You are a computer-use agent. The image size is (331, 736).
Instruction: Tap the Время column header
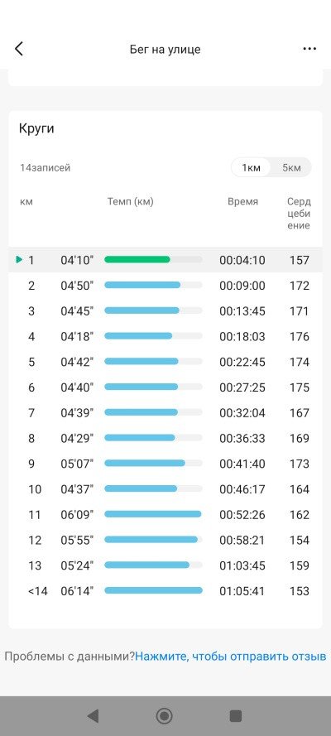(x=242, y=202)
